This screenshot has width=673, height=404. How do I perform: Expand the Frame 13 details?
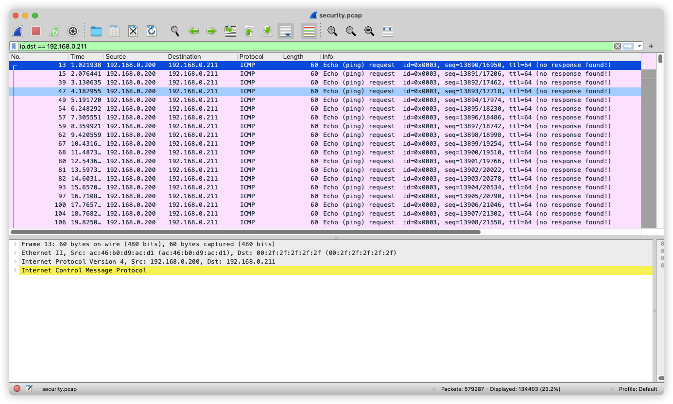(15, 244)
